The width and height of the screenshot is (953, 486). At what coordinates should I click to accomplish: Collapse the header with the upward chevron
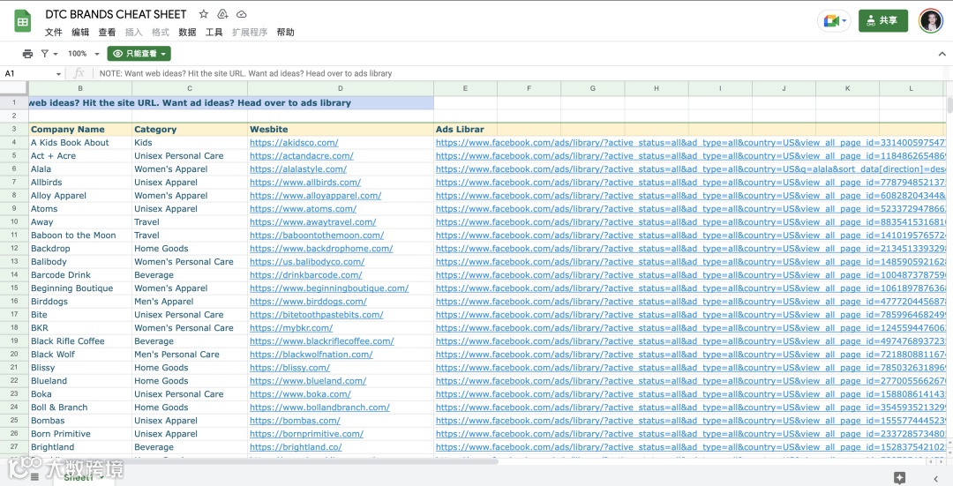click(942, 54)
